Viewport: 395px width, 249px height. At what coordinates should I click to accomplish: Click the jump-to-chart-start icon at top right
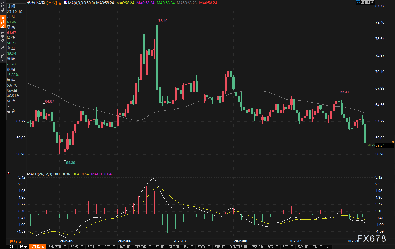coord(362,2)
